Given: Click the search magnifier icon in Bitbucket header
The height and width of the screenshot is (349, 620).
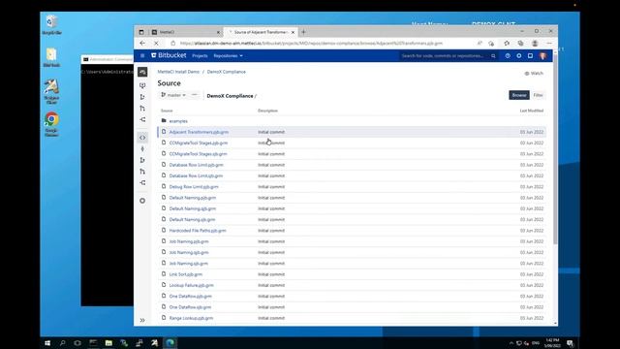Looking at the screenshot, I should [493, 56].
